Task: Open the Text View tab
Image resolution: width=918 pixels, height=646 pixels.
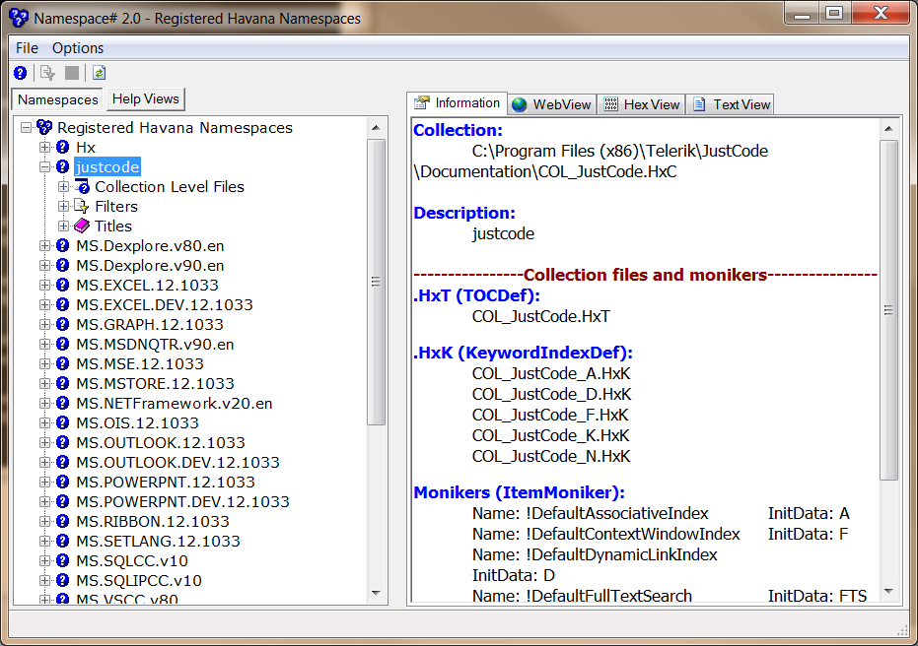Action: 731,104
